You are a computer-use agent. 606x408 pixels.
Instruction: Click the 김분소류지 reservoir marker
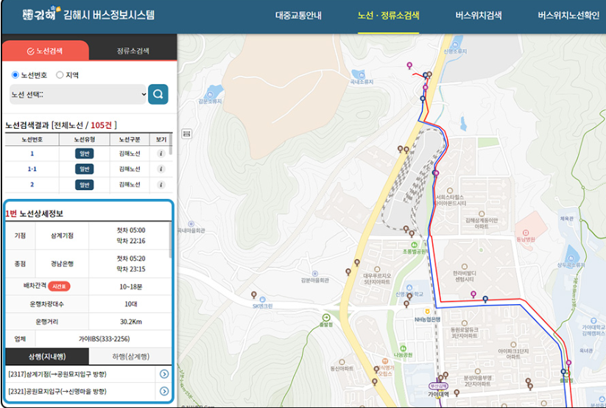210,94
